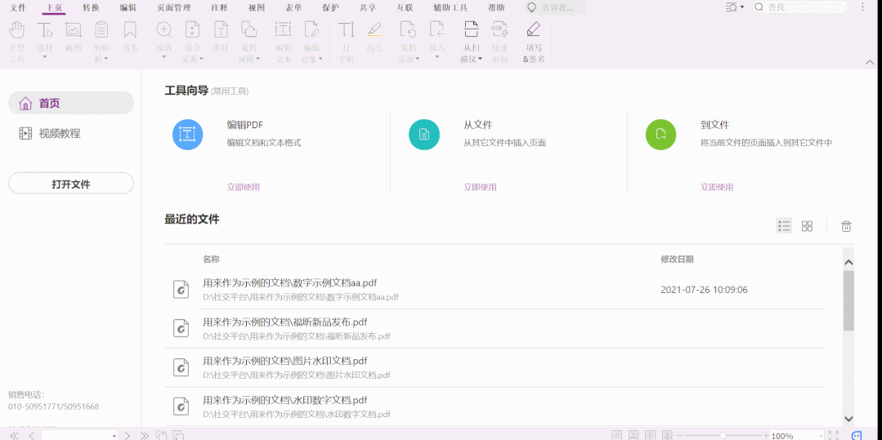Collapse the ribbon with the chevron

pos(870,62)
